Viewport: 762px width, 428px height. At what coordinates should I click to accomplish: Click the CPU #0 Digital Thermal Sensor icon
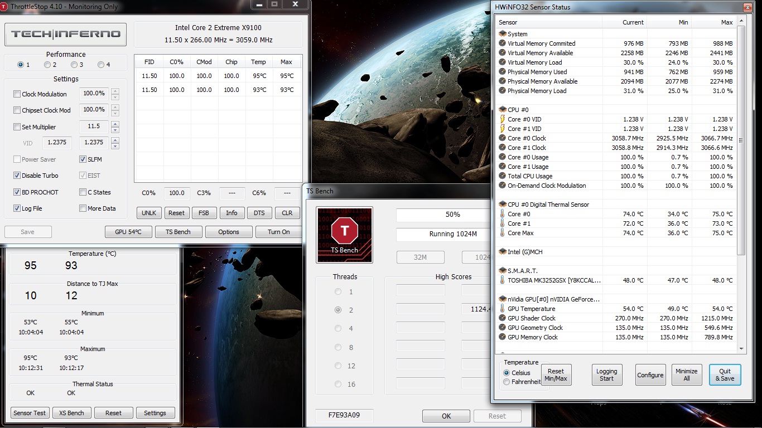pyautogui.click(x=503, y=205)
